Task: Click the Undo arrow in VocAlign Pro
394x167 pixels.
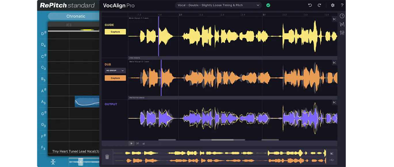Action: [x=310, y=5]
